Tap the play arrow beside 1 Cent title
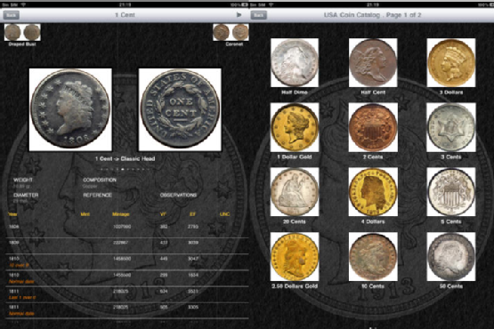The width and height of the screenshot is (494, 329). coord(239,15)
